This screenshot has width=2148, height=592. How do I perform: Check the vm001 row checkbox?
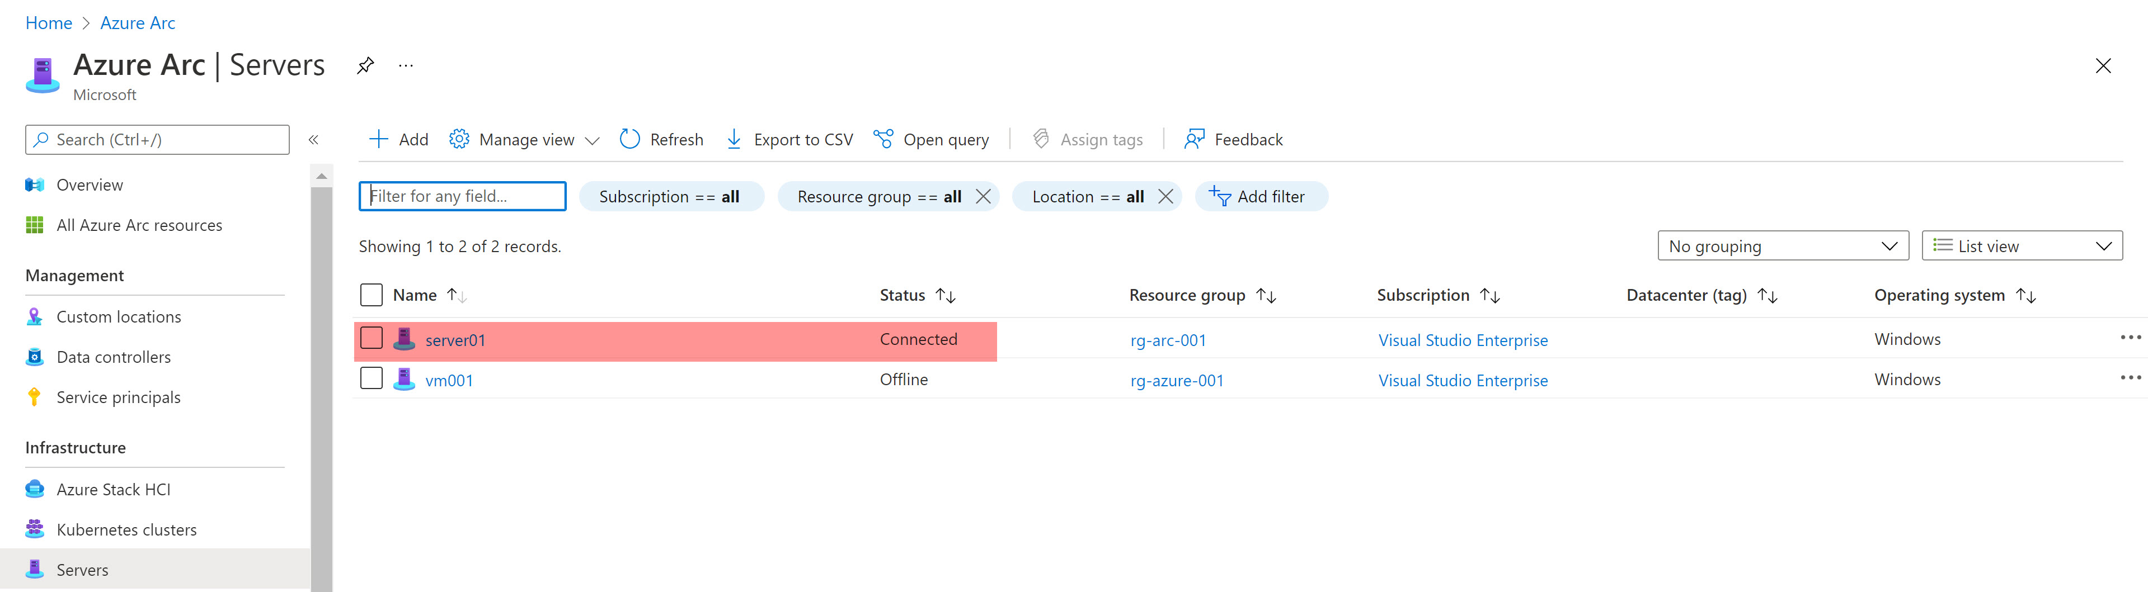(371, 378)
